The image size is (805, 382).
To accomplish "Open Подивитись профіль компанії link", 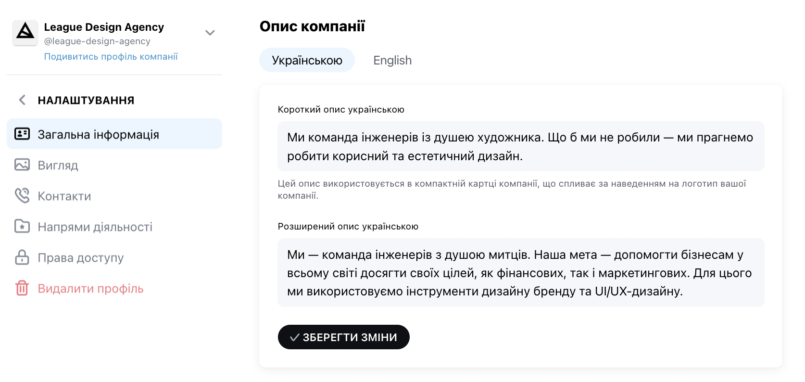I will tap(111, 57).
